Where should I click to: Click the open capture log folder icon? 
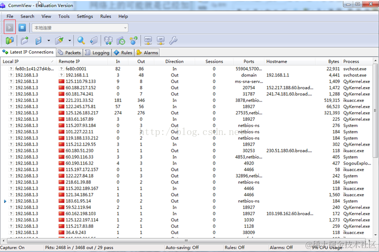click(x=24, y=41)
